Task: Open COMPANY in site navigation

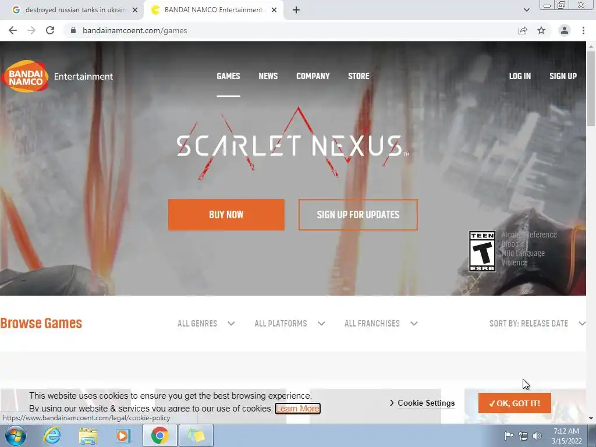Action: (313, 76)
